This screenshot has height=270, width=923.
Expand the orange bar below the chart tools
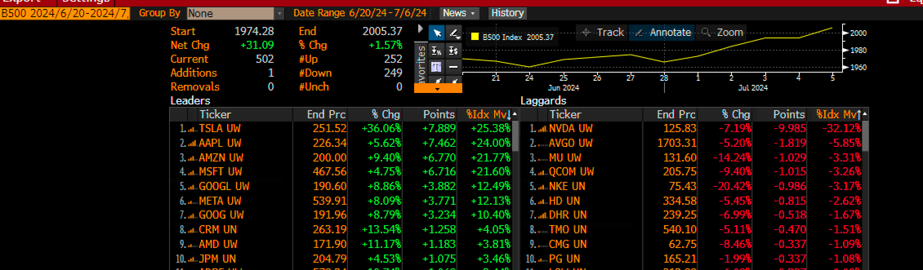tap(438, 88)
